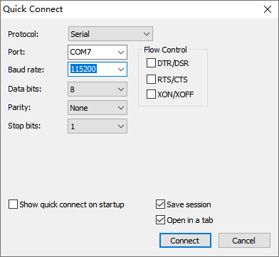The height and width of the screenshot is (257, 279).
Task: Click the Flow Control group label
Action: 165,50
